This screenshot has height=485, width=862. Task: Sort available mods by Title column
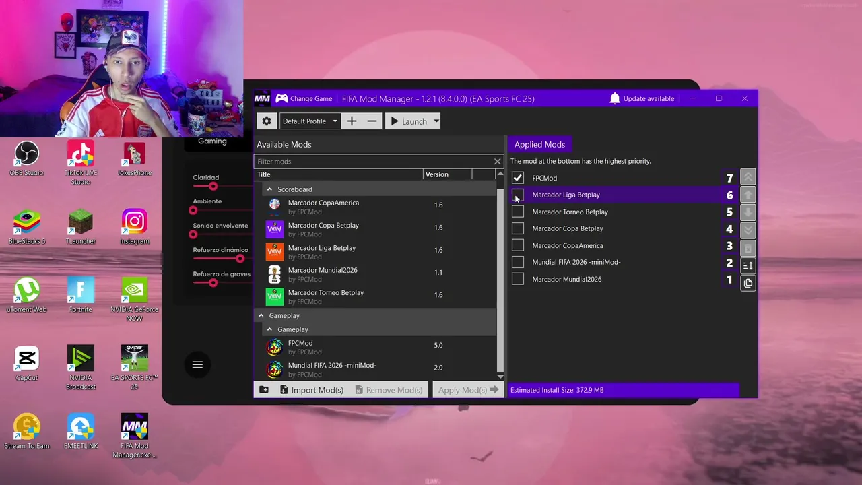coord(338,174)
